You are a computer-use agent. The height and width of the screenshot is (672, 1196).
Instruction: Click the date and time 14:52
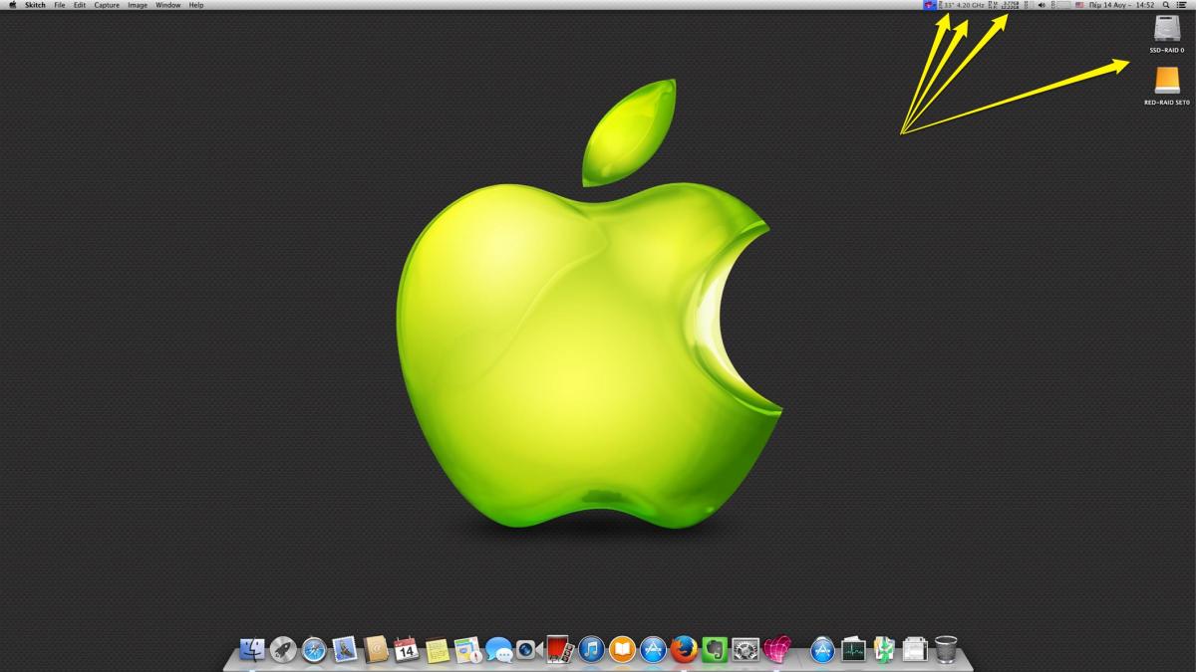(1121, 5)
